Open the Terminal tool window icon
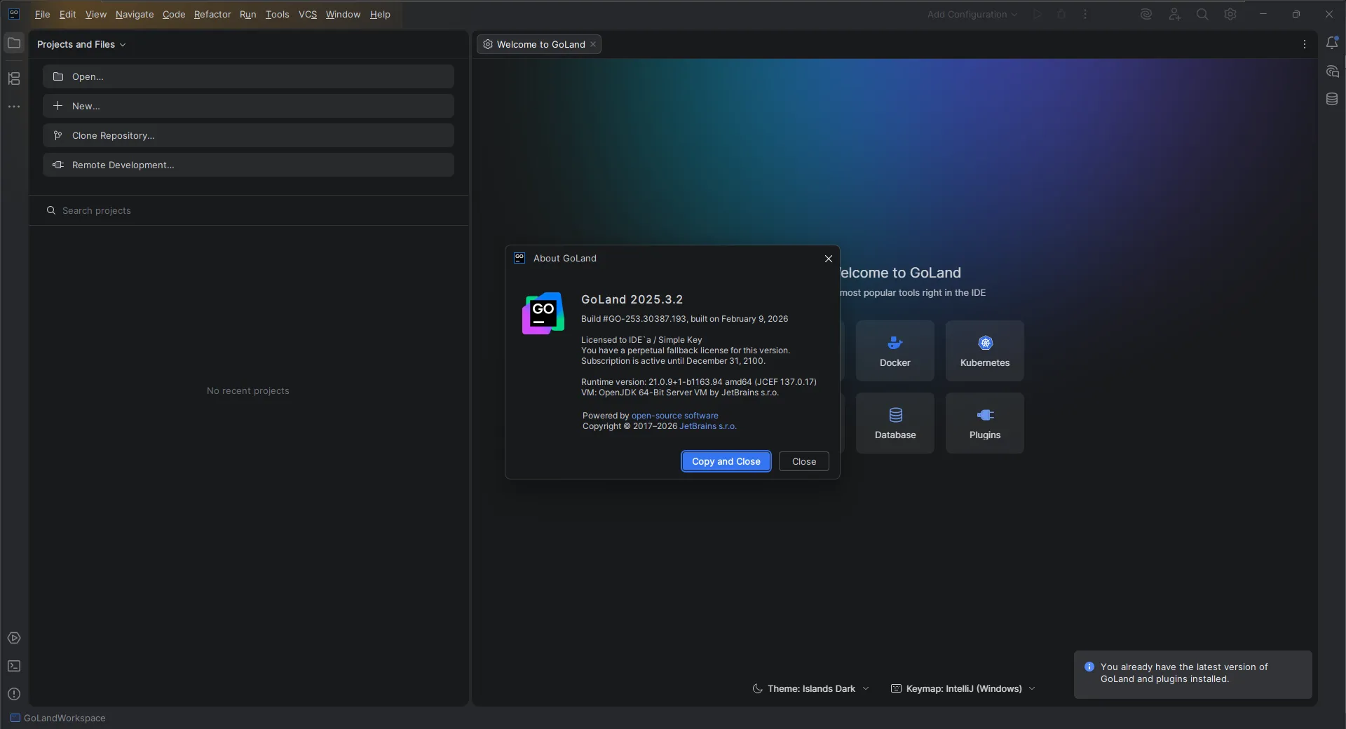Viewport: 1346px width, 729px height. (x=14, y=666)
